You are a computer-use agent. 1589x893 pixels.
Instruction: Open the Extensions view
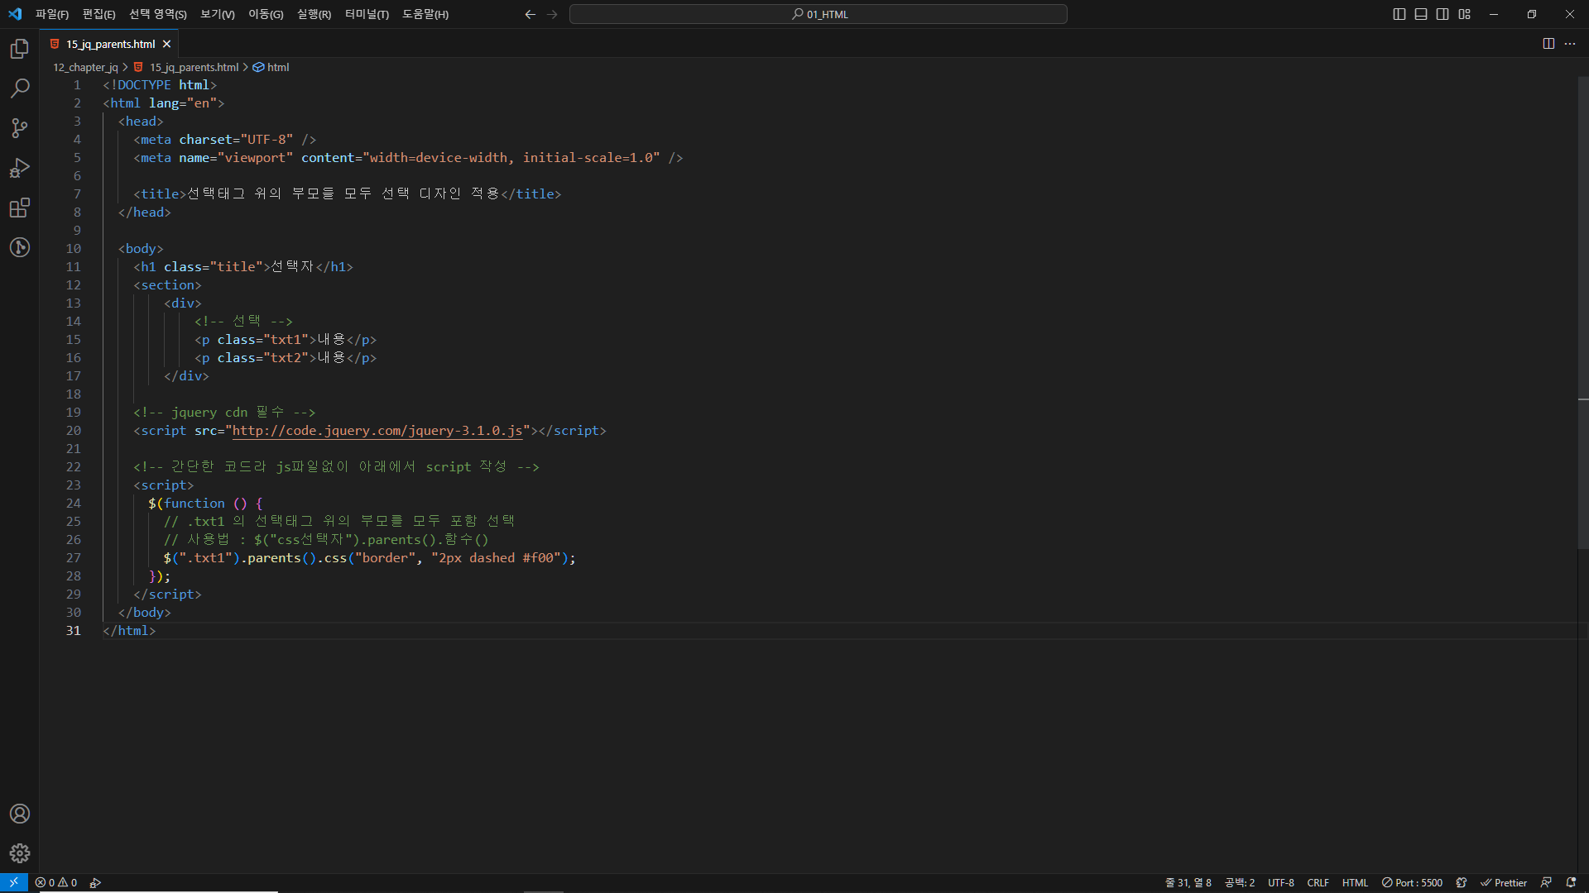(20, 208)
